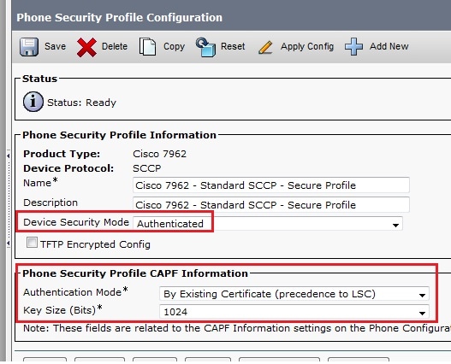Click the Reset icon in toolbar
The image size is (451, 364).
205,47
